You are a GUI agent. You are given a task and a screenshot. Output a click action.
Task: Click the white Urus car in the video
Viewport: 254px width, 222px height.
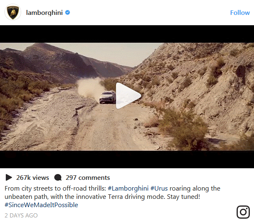pos(107,97)
